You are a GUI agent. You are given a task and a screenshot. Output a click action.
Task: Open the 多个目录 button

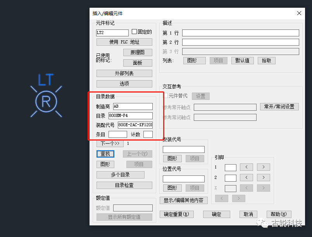[x=121, y=175]
